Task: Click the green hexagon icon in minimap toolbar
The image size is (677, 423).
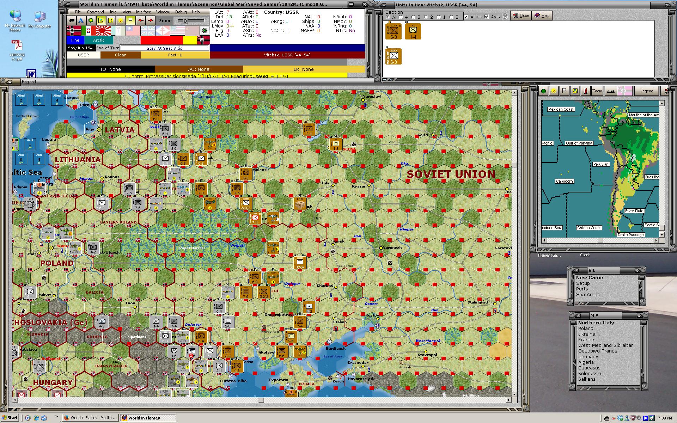Action: 544,91
